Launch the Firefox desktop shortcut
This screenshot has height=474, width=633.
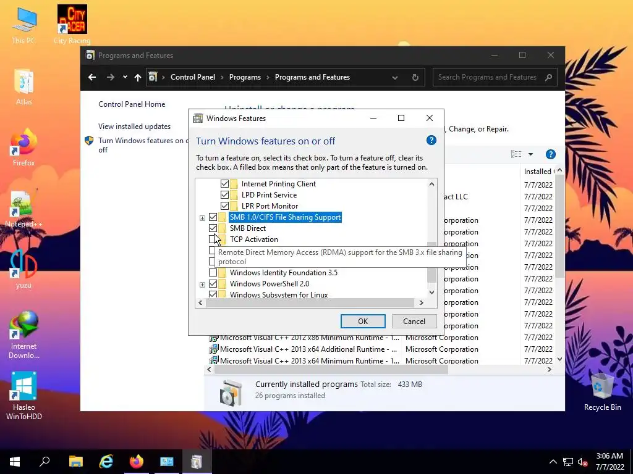tap(24, 148)
